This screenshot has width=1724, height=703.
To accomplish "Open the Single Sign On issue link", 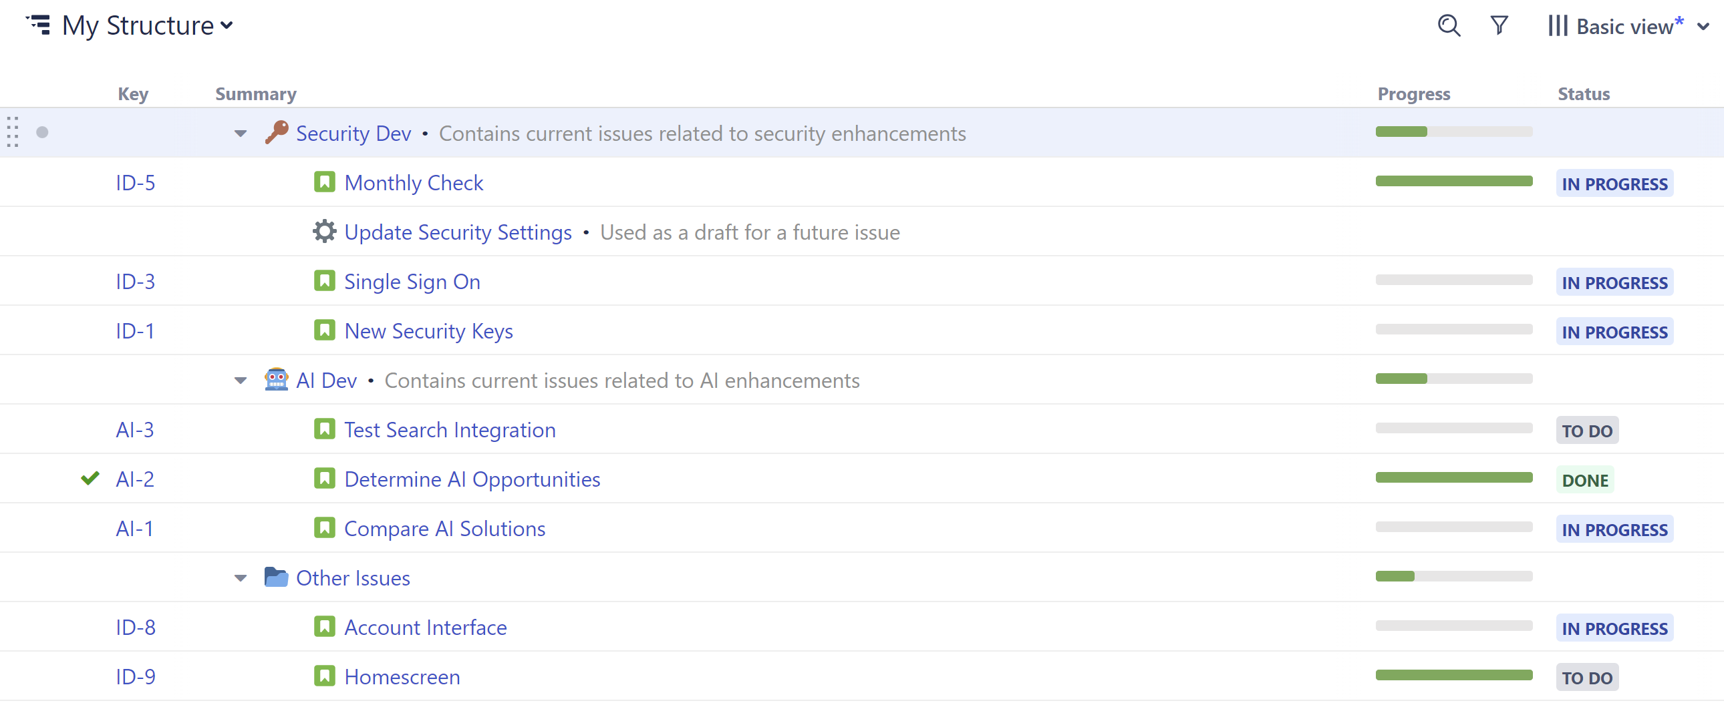I will click(x=412, y=282).
